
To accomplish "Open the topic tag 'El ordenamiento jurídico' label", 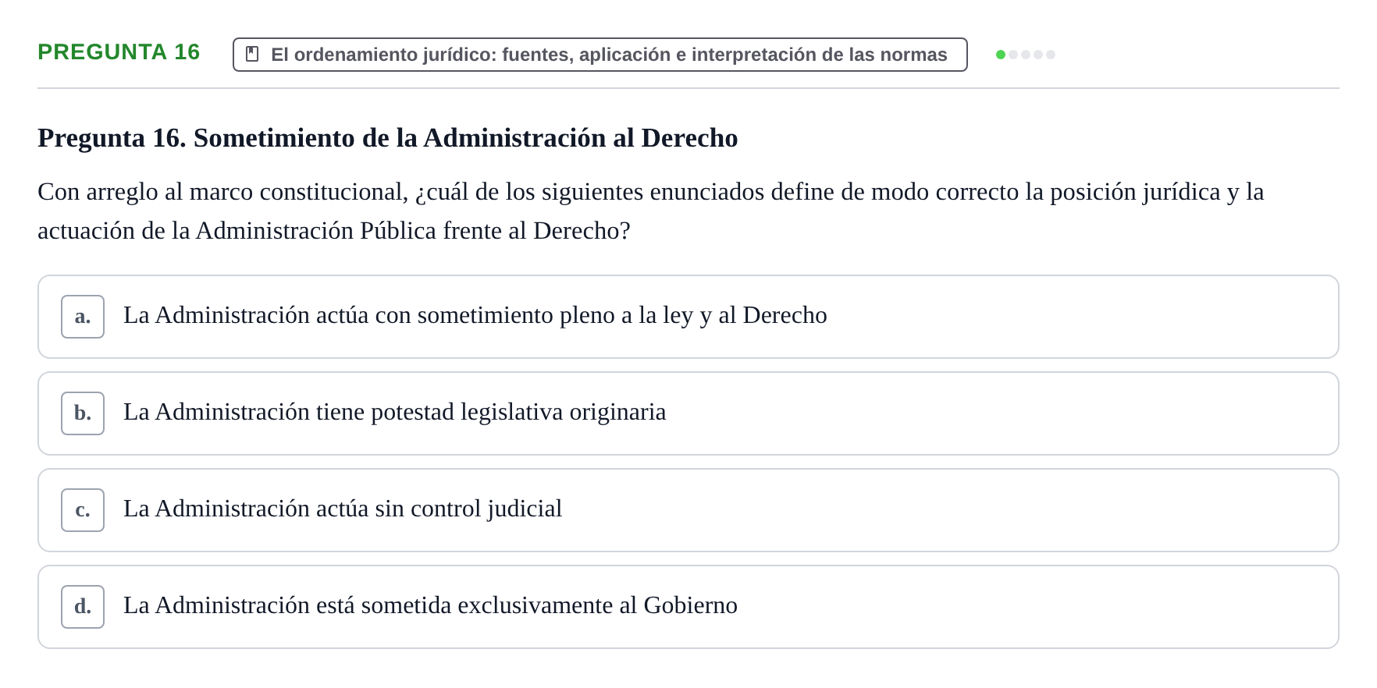I will pyautogui.click(x=600, y=55).
